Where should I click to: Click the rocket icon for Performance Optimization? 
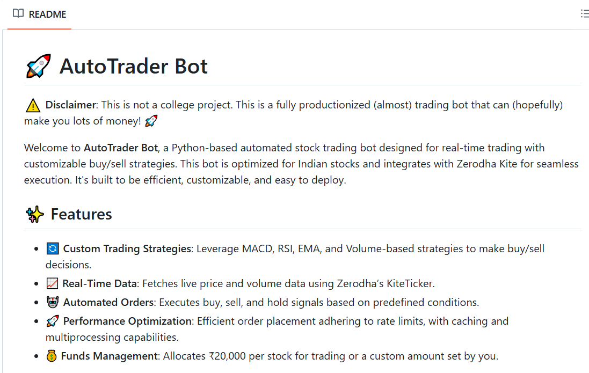click(51, 320)
